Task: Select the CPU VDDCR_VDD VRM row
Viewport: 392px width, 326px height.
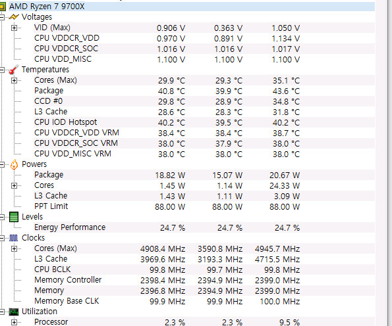Action: click(204, 133)
